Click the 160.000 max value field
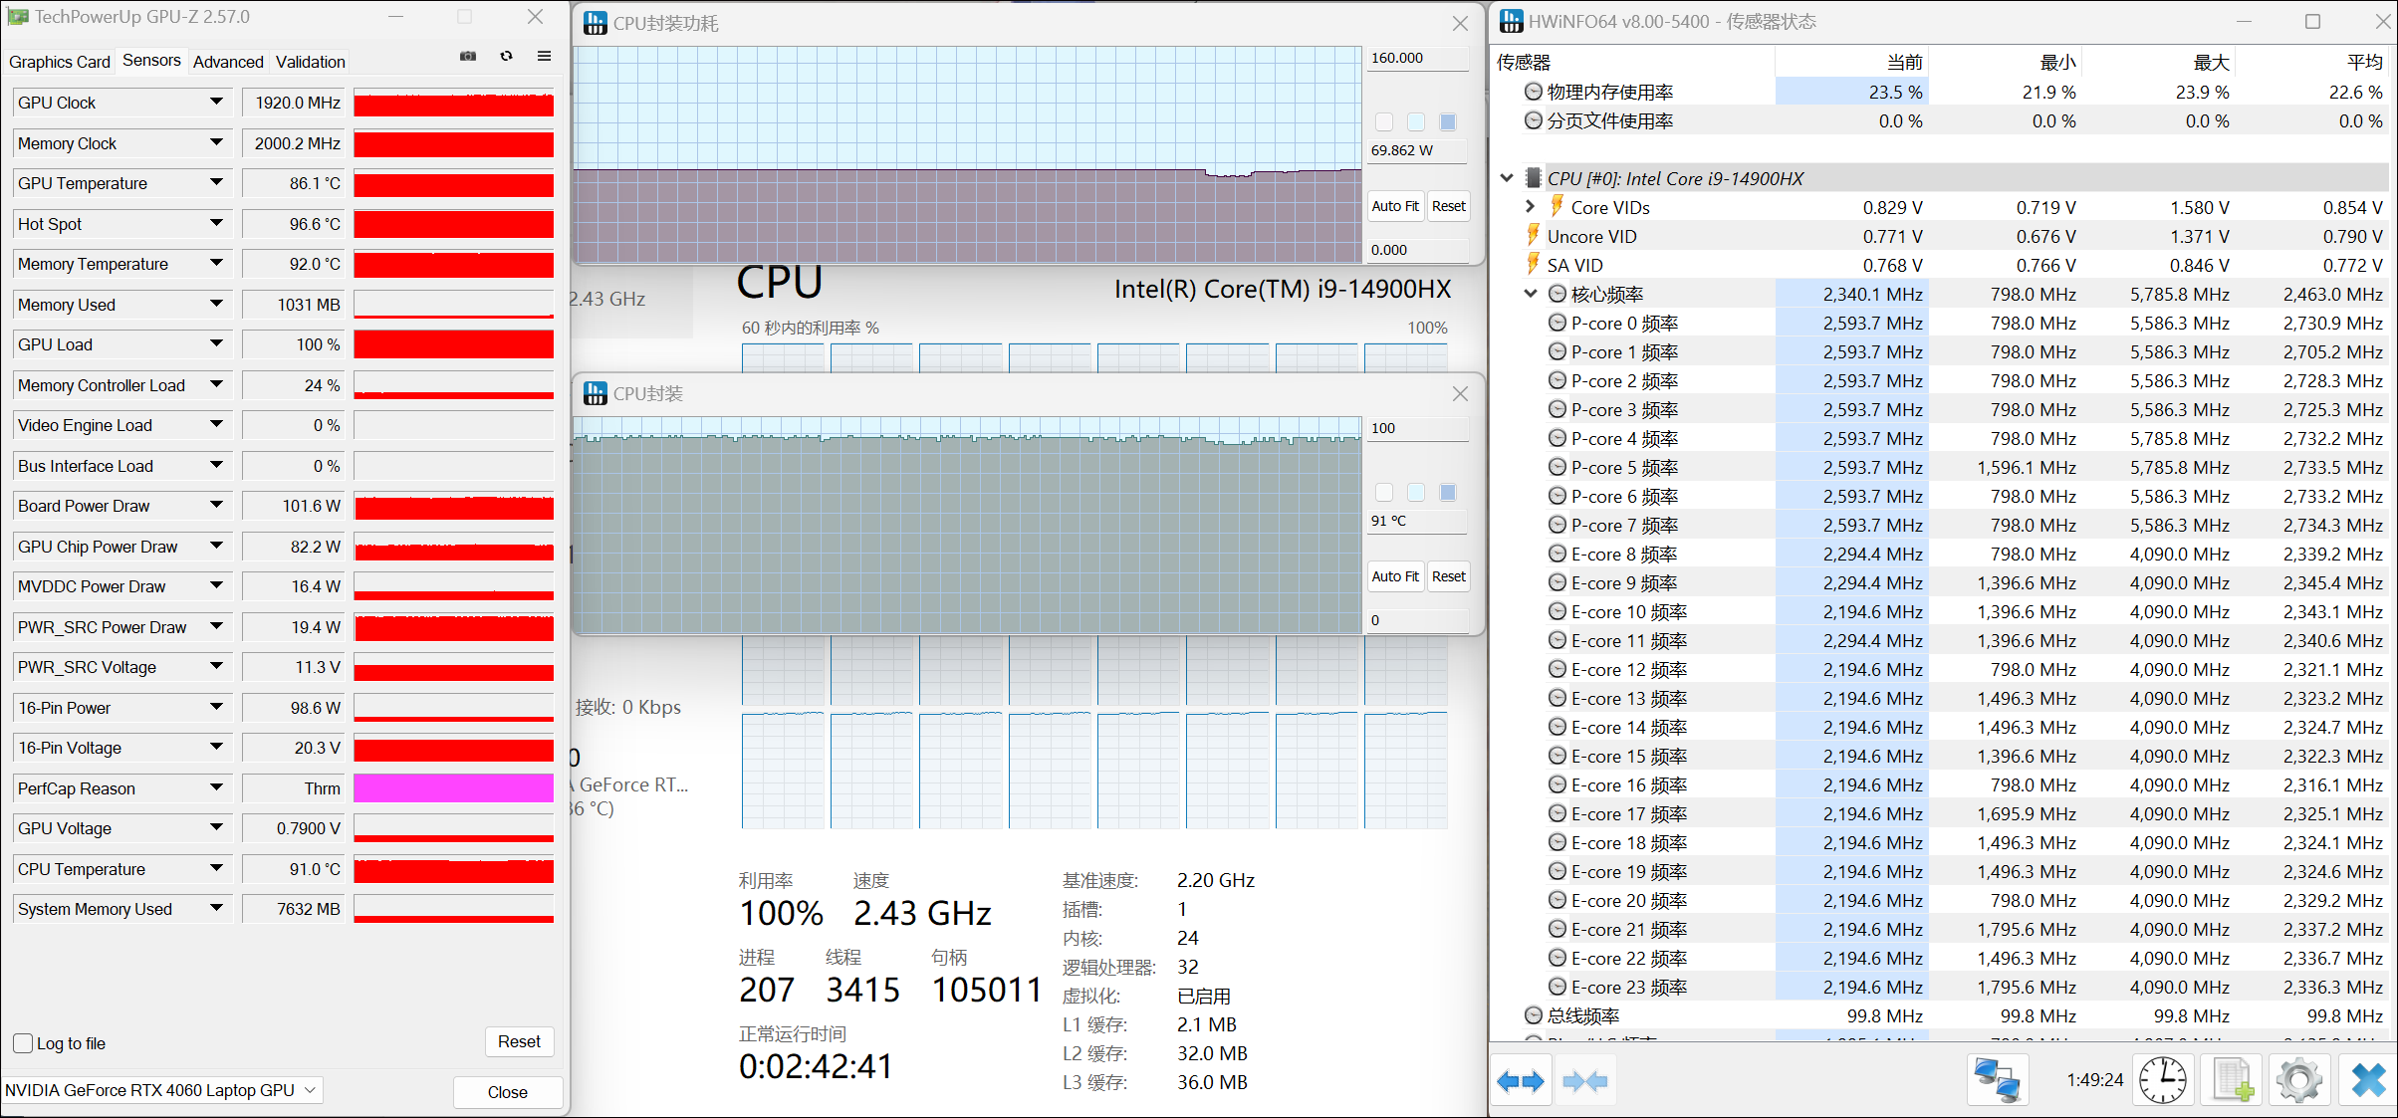This screenshot has width=2398, height=1118. (1416, 59)
